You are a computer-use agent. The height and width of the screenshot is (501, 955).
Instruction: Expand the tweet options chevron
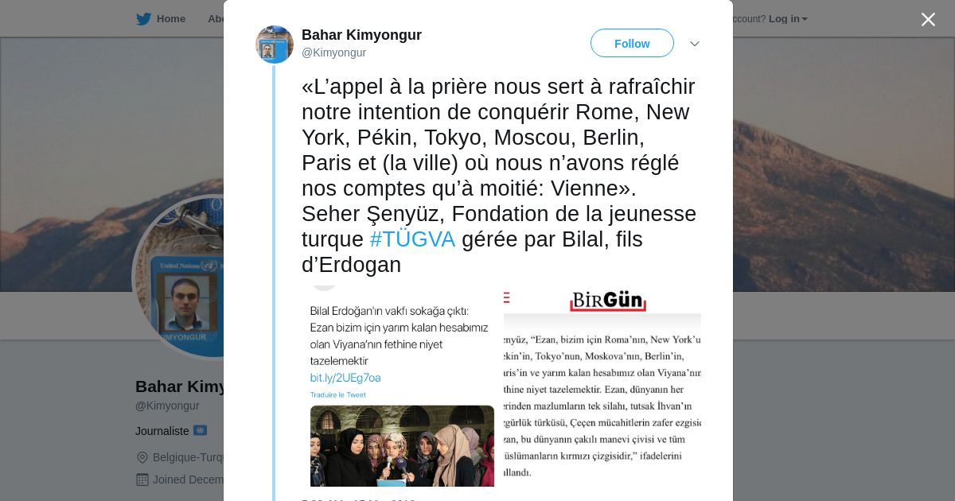[x=695, y=44]
